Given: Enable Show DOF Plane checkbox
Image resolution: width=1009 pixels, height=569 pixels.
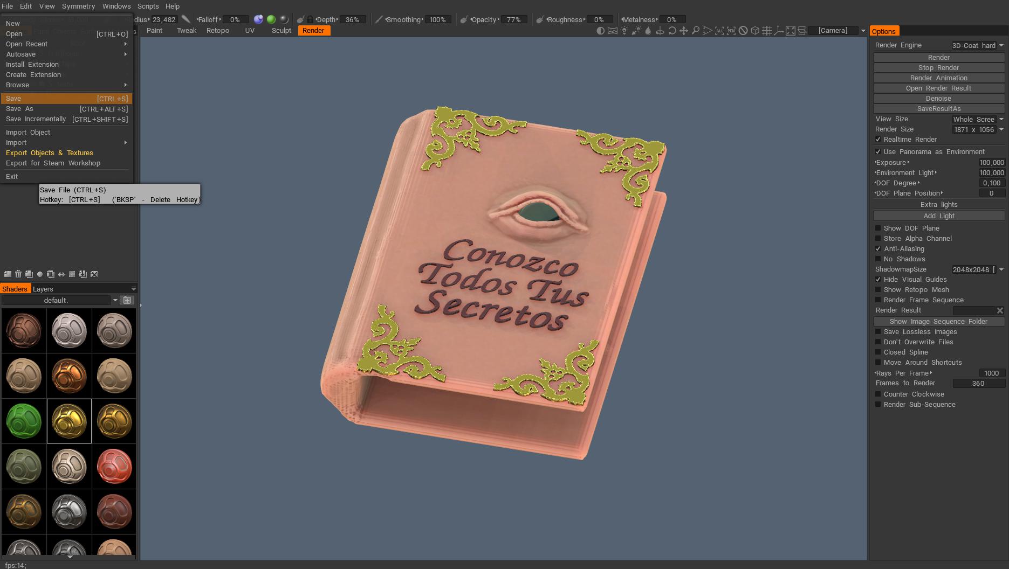Looking at the screenshot, I should 878,228.
